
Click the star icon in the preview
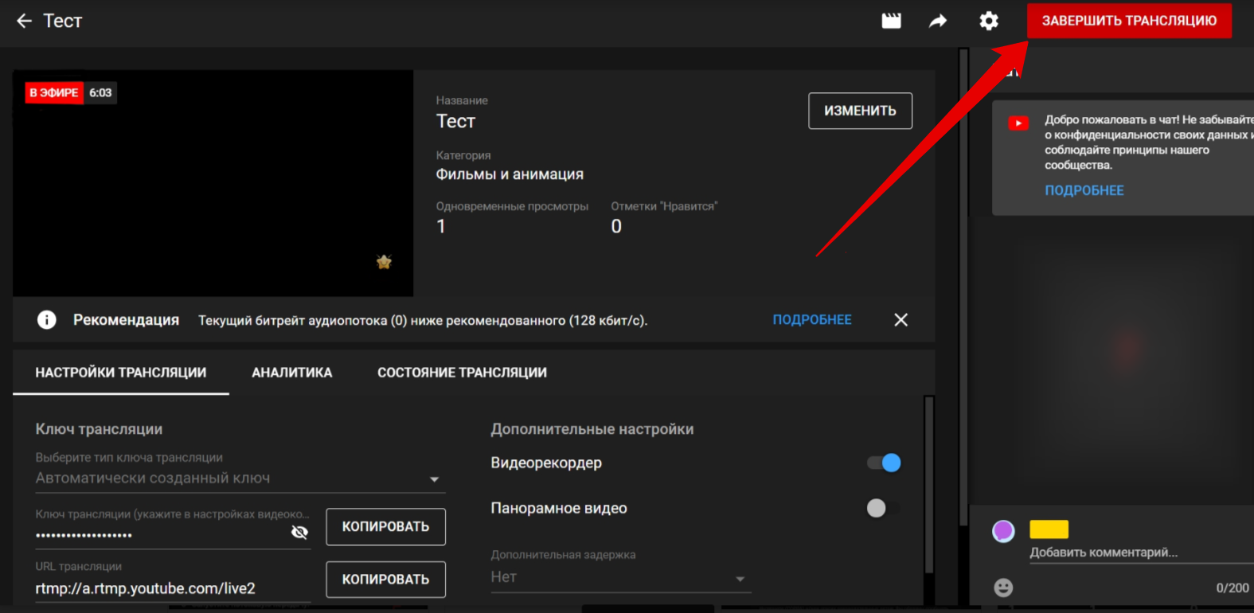384,262
